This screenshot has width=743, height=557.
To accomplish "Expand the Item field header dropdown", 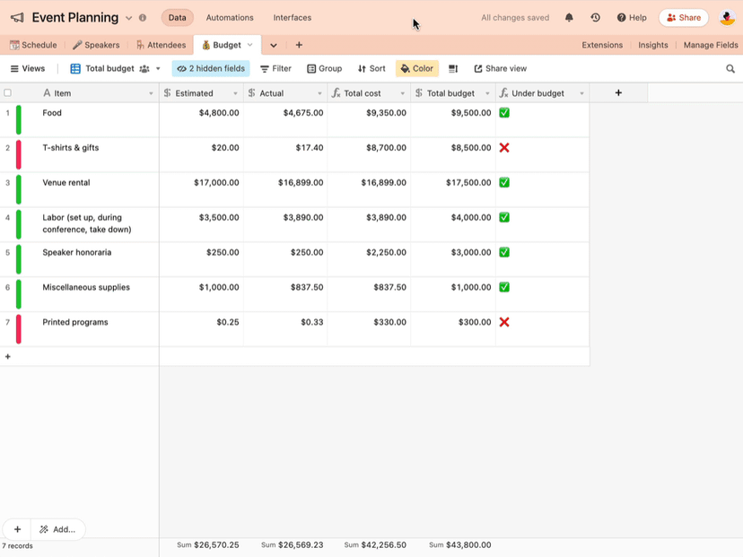I will click(x=151, y=92).
